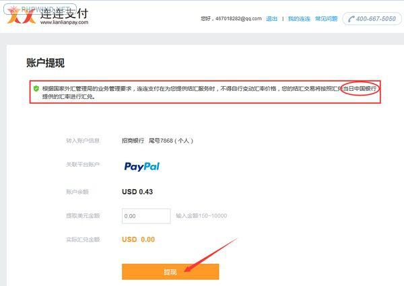Click the 提取美元金额 label
Viewport: 404px width, 286px height.
tap(83, 216)
